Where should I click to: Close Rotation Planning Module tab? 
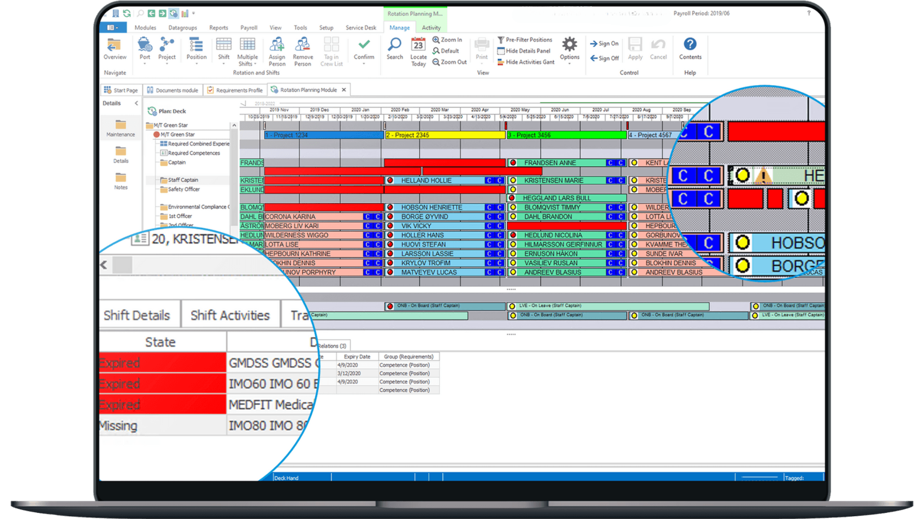point(344,90)
